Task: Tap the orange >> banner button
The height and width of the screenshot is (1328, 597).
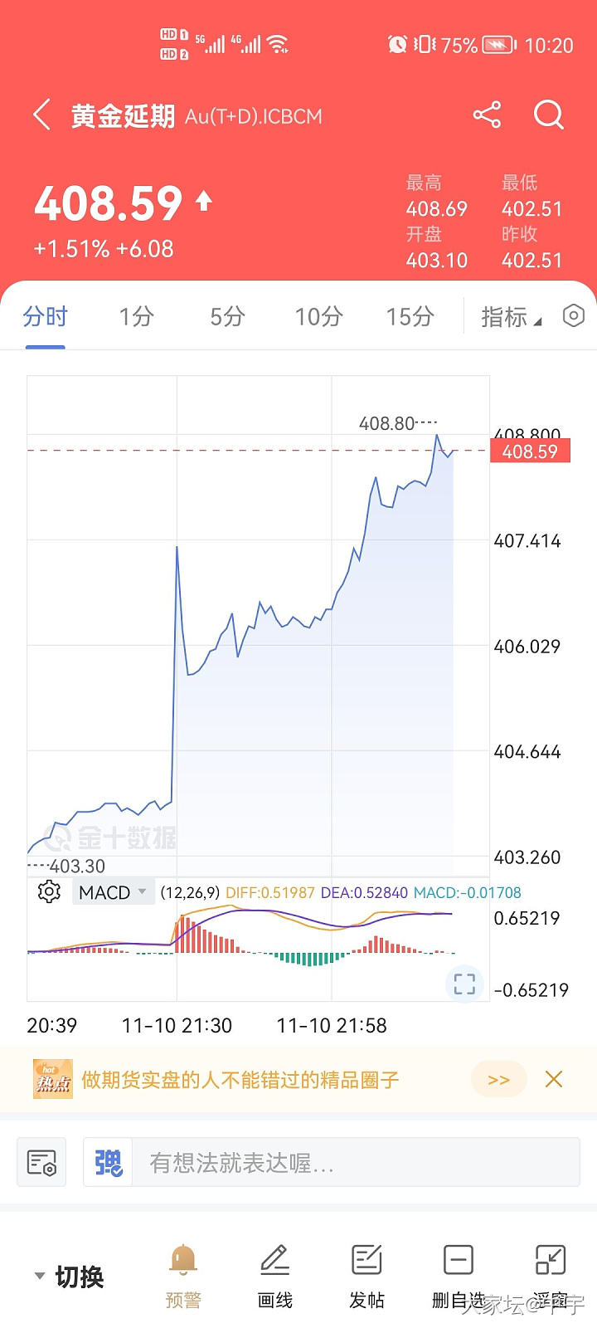Action: (x=498, y=1079)
